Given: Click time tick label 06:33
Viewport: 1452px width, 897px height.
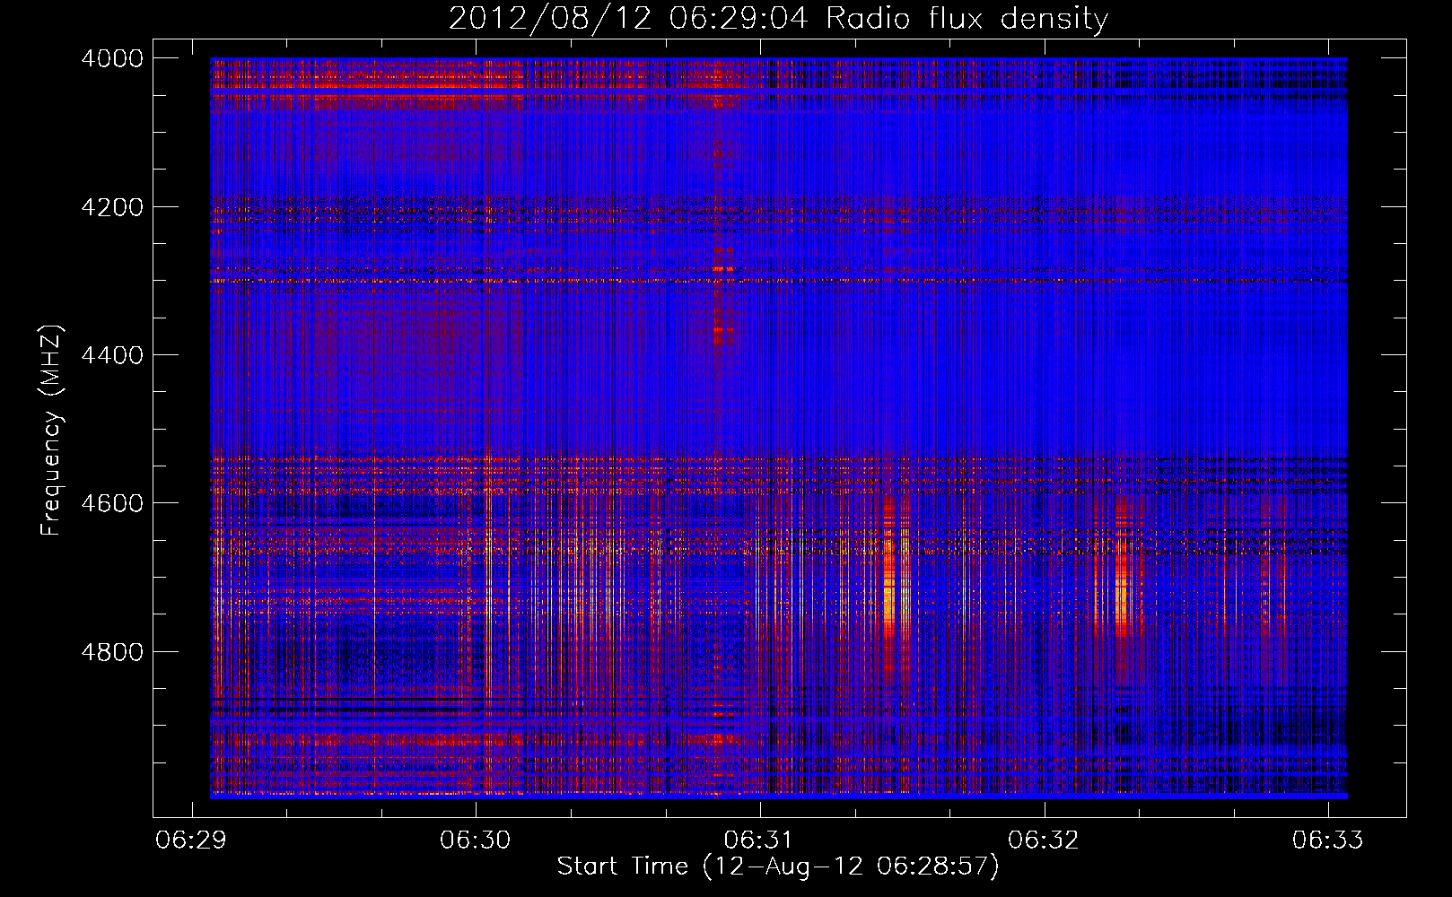Looking at the screenshot, I should [1327, 840].
